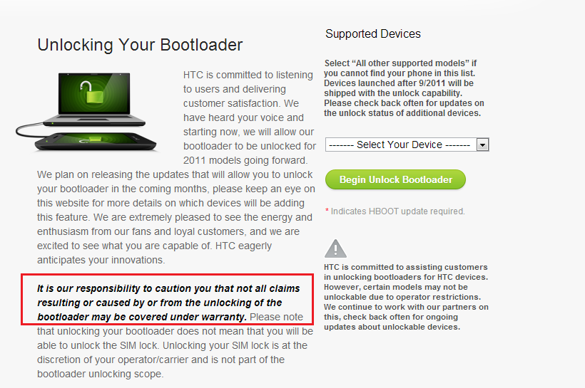Click 'Devices launched after 9/2011' sentence
Image resolution: width=585 pixels, height=388 pixels.
[399, 88]
